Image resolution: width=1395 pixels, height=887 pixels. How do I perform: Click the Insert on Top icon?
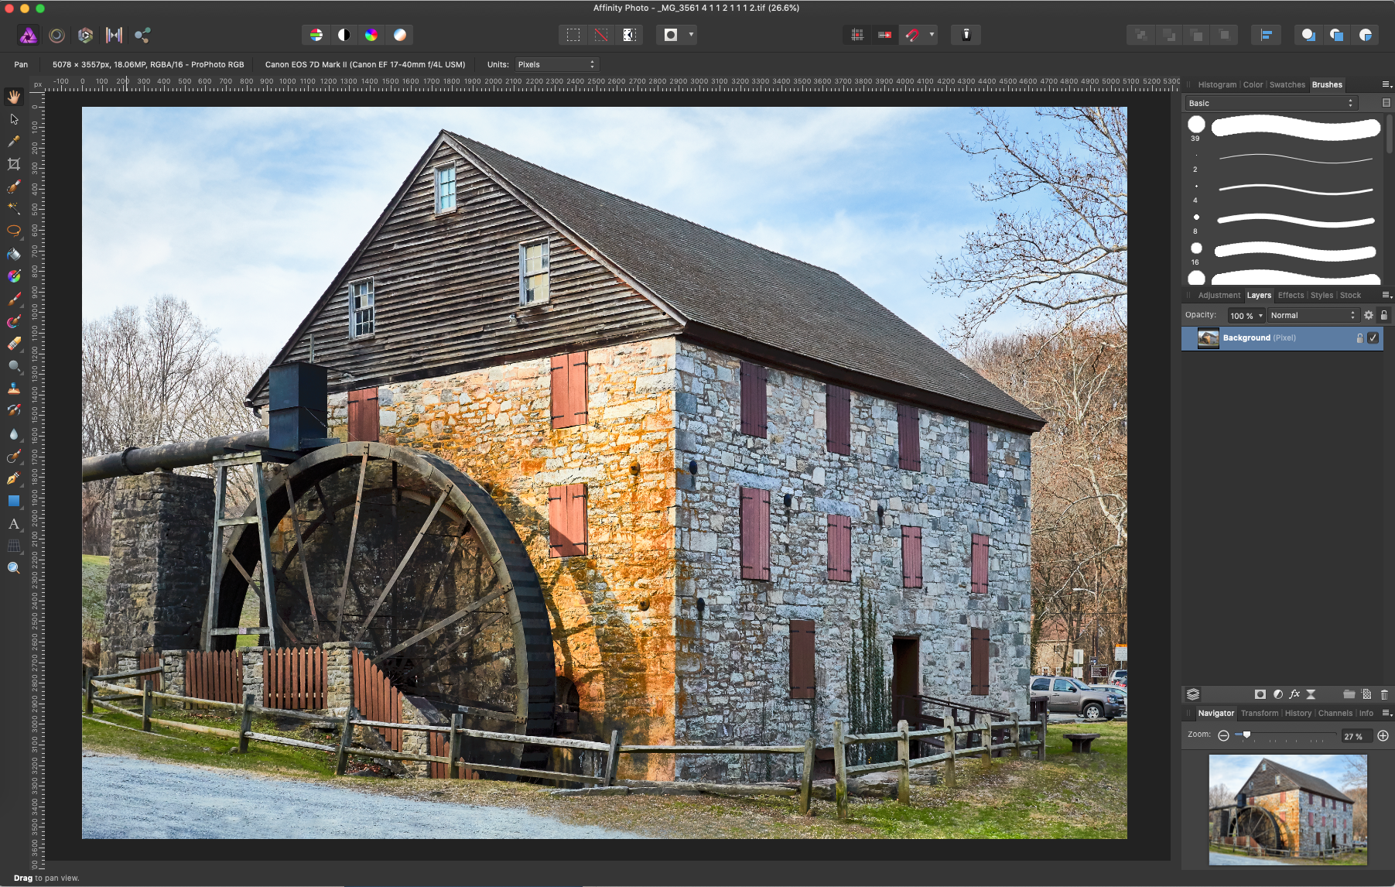tap(1336, 35)
